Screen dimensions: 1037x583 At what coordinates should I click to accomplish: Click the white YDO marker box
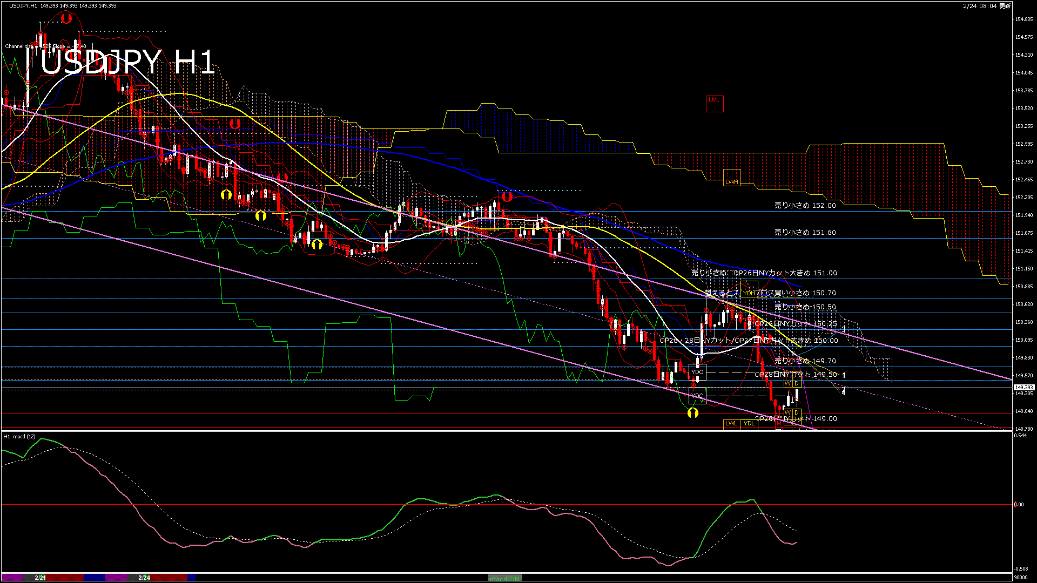tap(697, 372)
